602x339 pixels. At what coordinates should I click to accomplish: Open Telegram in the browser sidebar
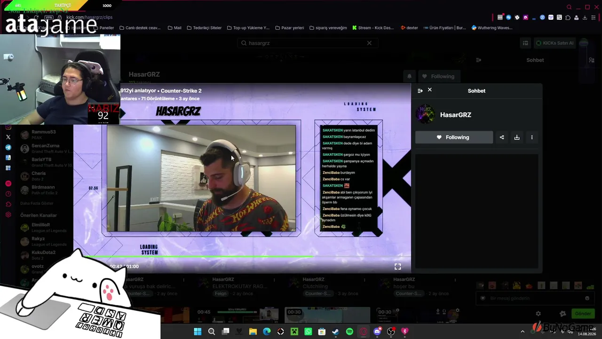[8, 147]
